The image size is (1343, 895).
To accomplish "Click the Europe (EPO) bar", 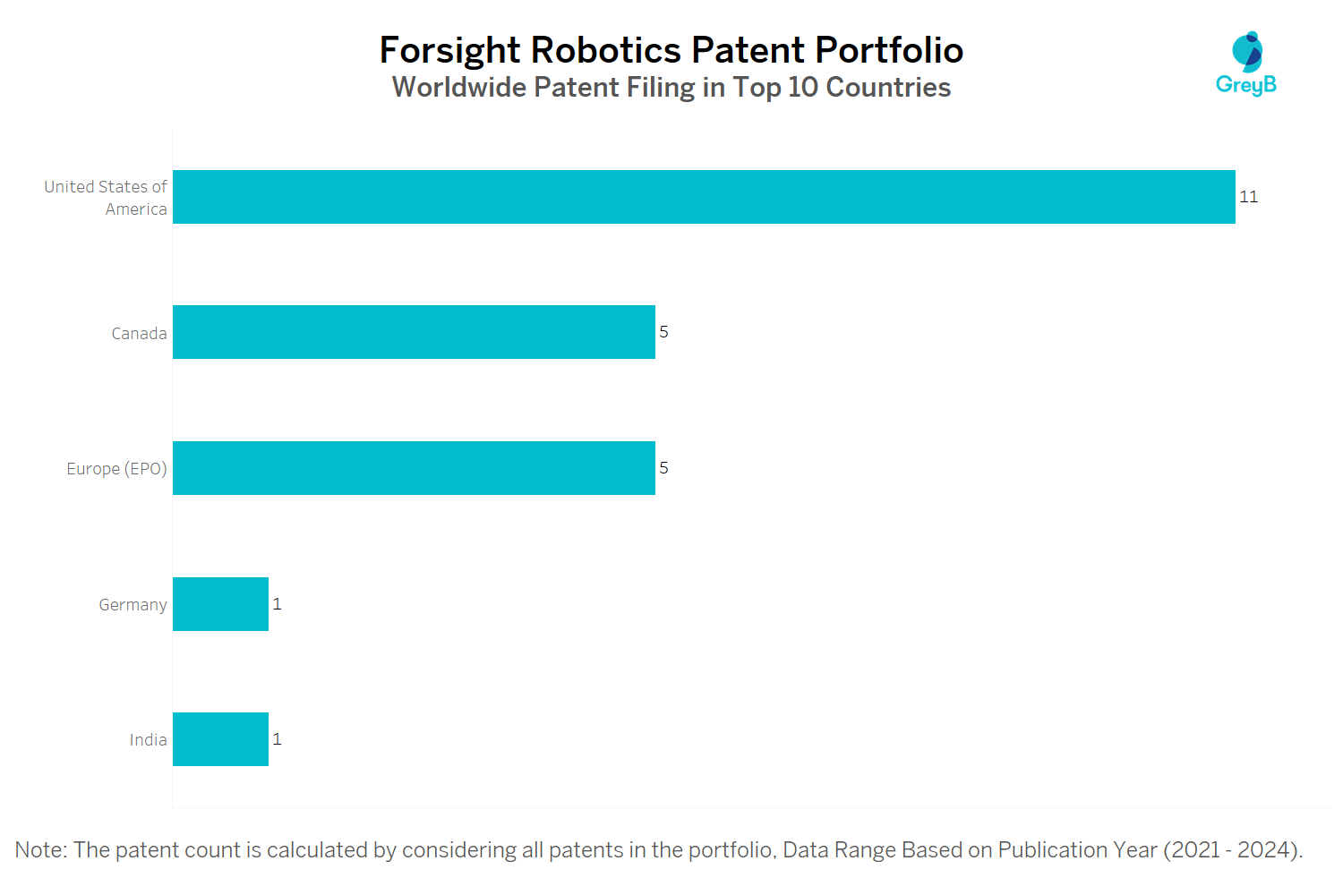I will [x=414, y=468].
